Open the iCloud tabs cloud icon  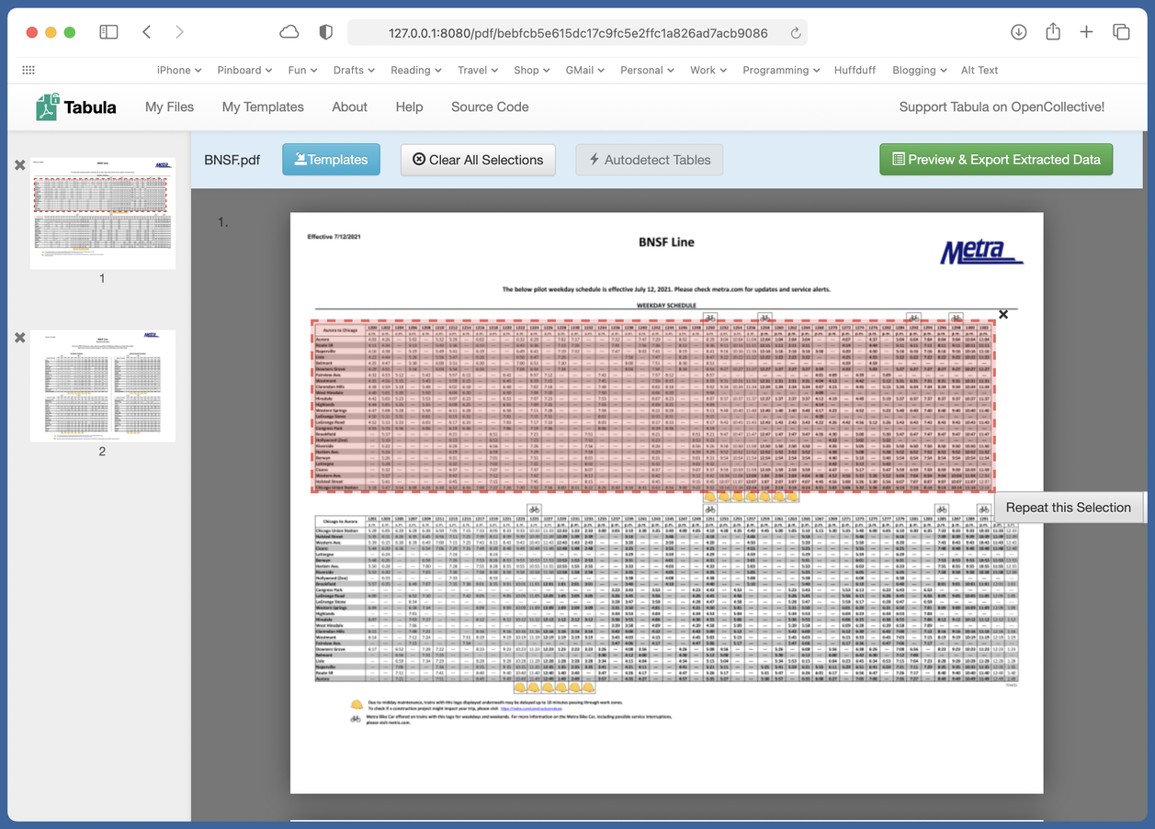[289, 32]
